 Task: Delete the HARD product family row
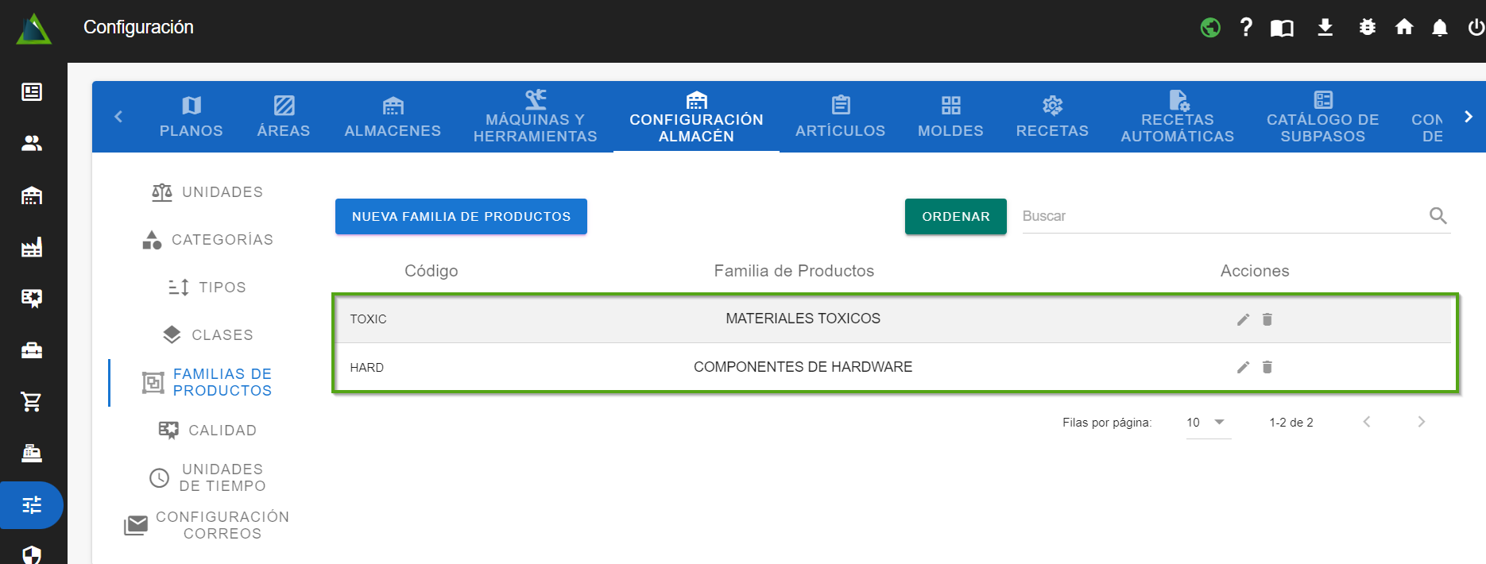coord(1267,367)
